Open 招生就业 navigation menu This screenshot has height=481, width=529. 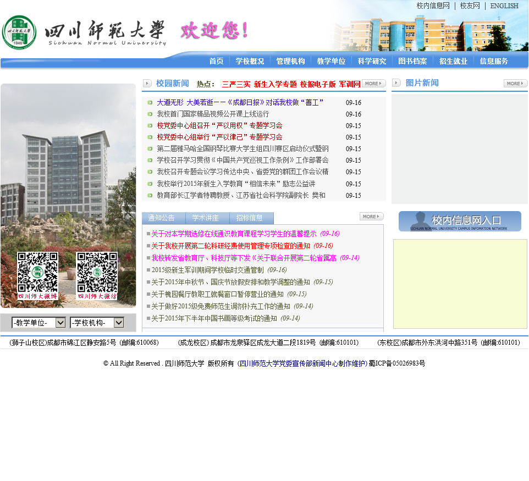pos(453,61)
